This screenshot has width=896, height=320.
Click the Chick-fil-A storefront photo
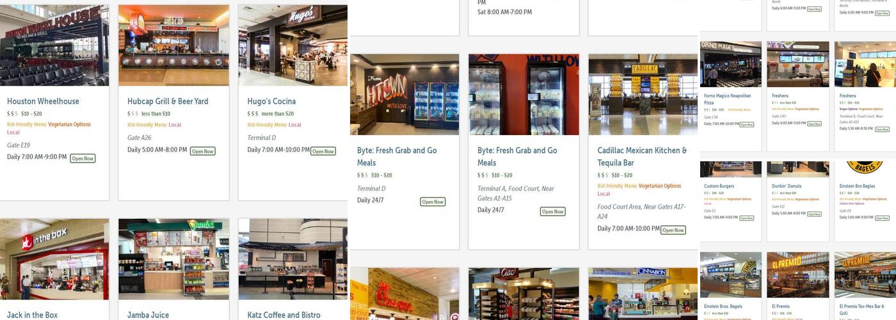404,294
